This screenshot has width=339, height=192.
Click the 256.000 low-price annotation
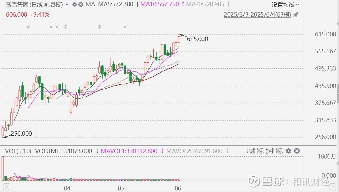21,134
